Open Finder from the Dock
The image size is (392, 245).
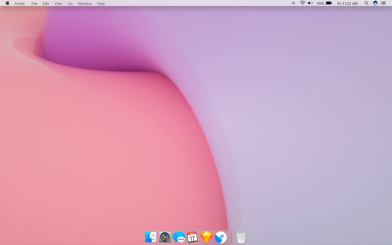151,237
